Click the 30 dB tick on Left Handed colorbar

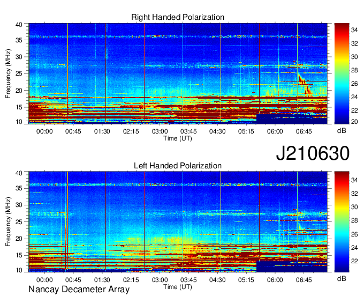tap(354, 207)
